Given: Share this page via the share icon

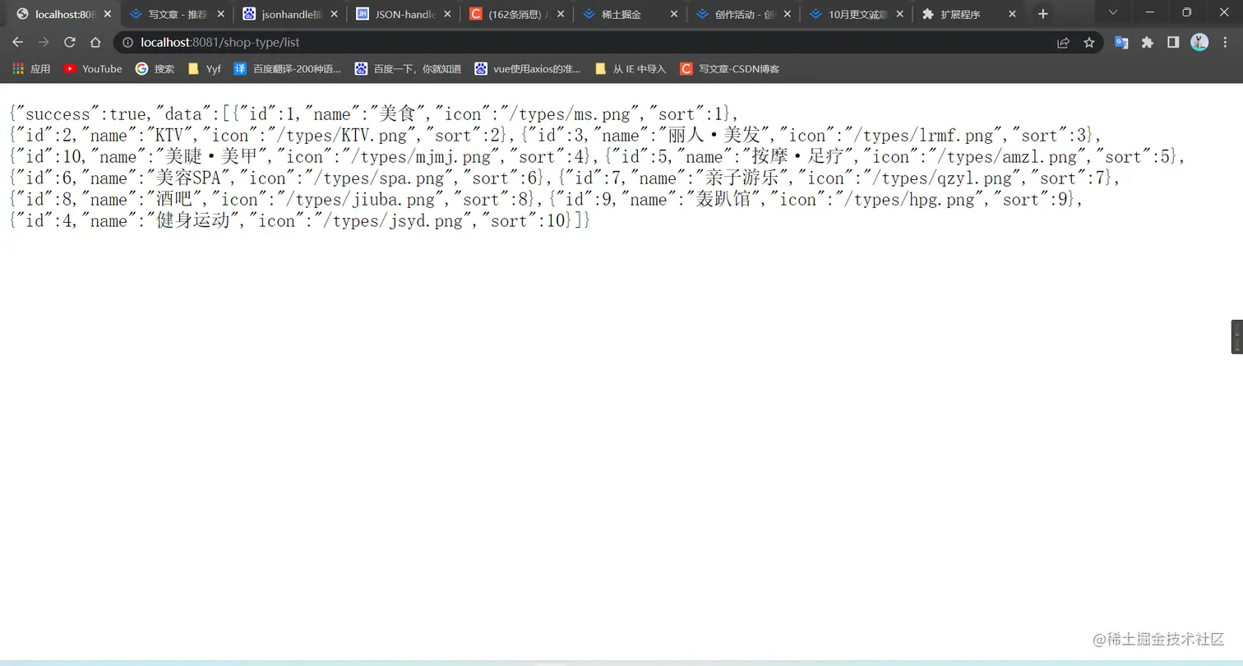Looking at the screenshot, I should [1063, 43].
